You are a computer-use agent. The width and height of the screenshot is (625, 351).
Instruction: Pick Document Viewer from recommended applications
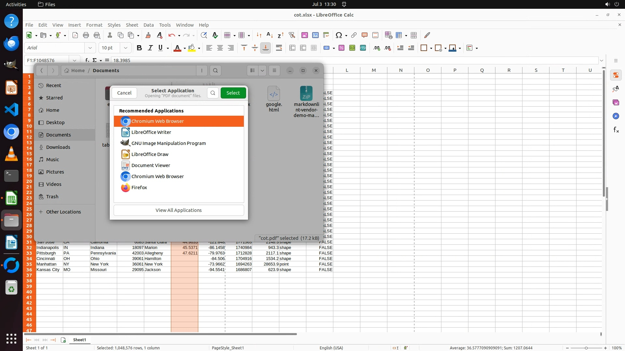[x=150, y=165]
